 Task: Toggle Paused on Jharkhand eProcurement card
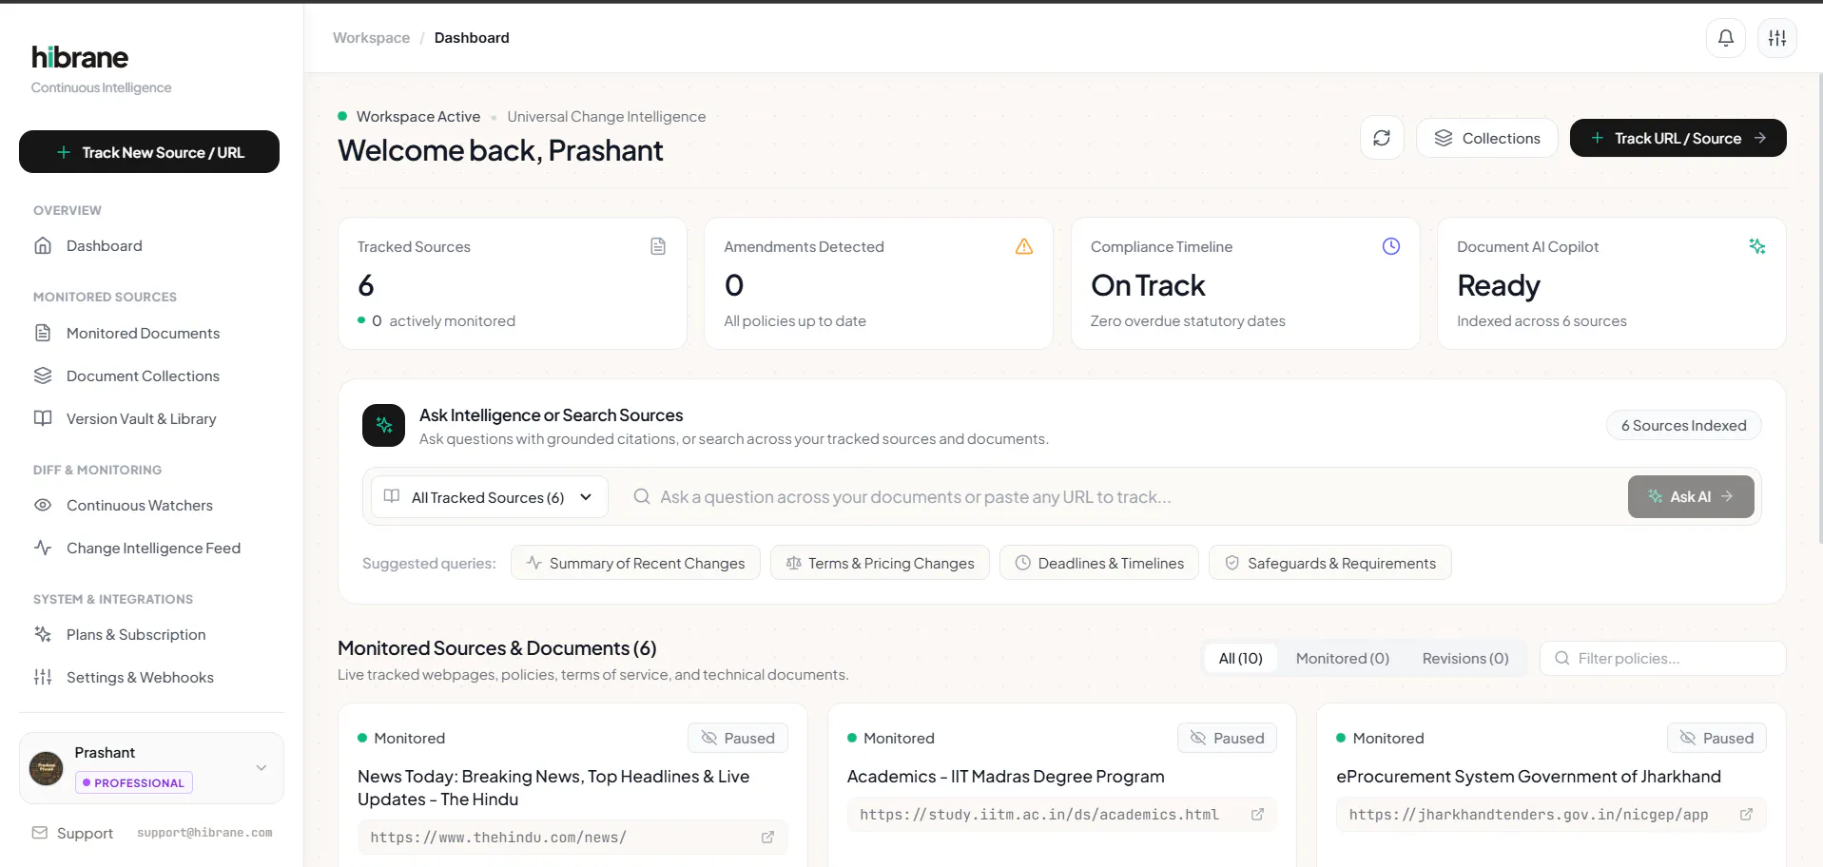point(1716,738)
